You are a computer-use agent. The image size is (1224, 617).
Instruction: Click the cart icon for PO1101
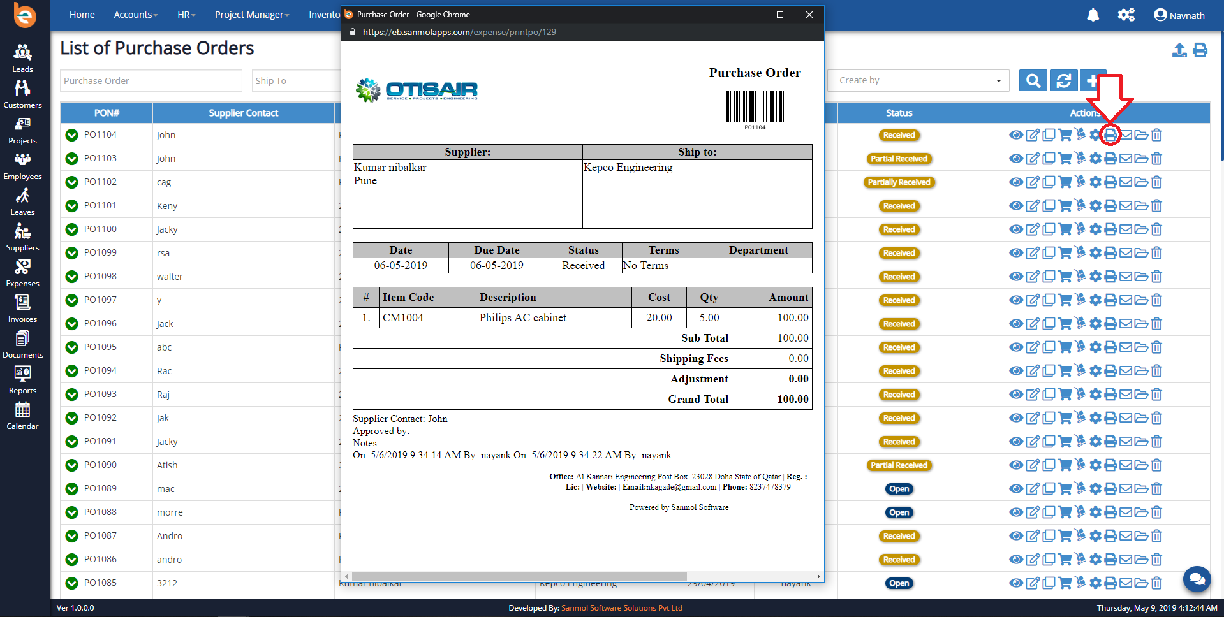[1065, 206]
